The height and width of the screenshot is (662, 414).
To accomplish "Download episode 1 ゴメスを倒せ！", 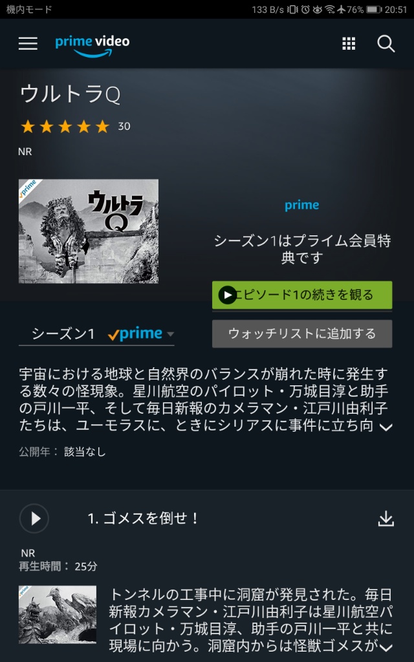I will pos(386,519).
